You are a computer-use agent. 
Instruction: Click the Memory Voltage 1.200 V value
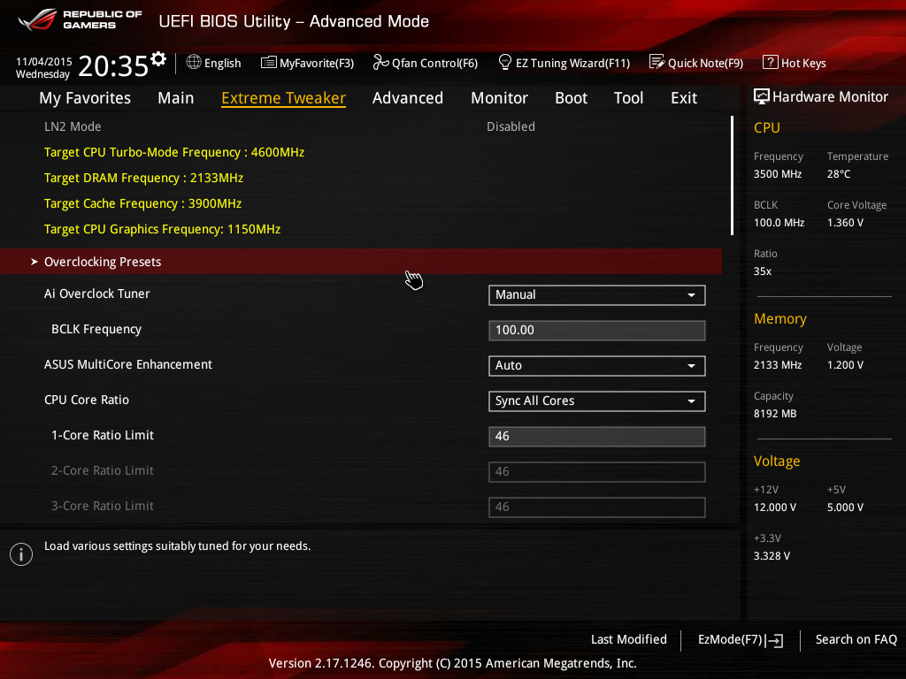845,365
